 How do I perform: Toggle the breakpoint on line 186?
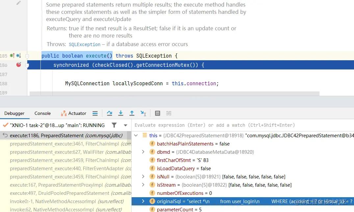coord(18,65)
